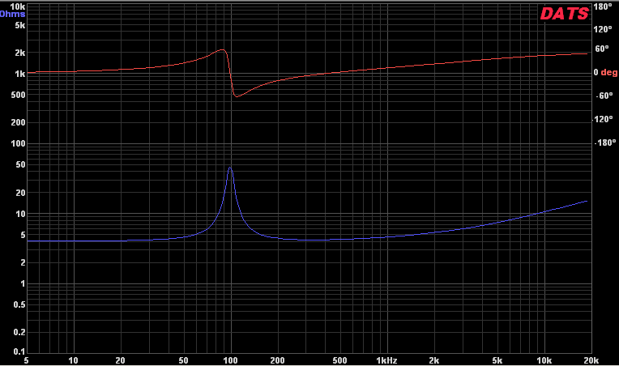Click the 100 impedance axis label

(18, 143)
